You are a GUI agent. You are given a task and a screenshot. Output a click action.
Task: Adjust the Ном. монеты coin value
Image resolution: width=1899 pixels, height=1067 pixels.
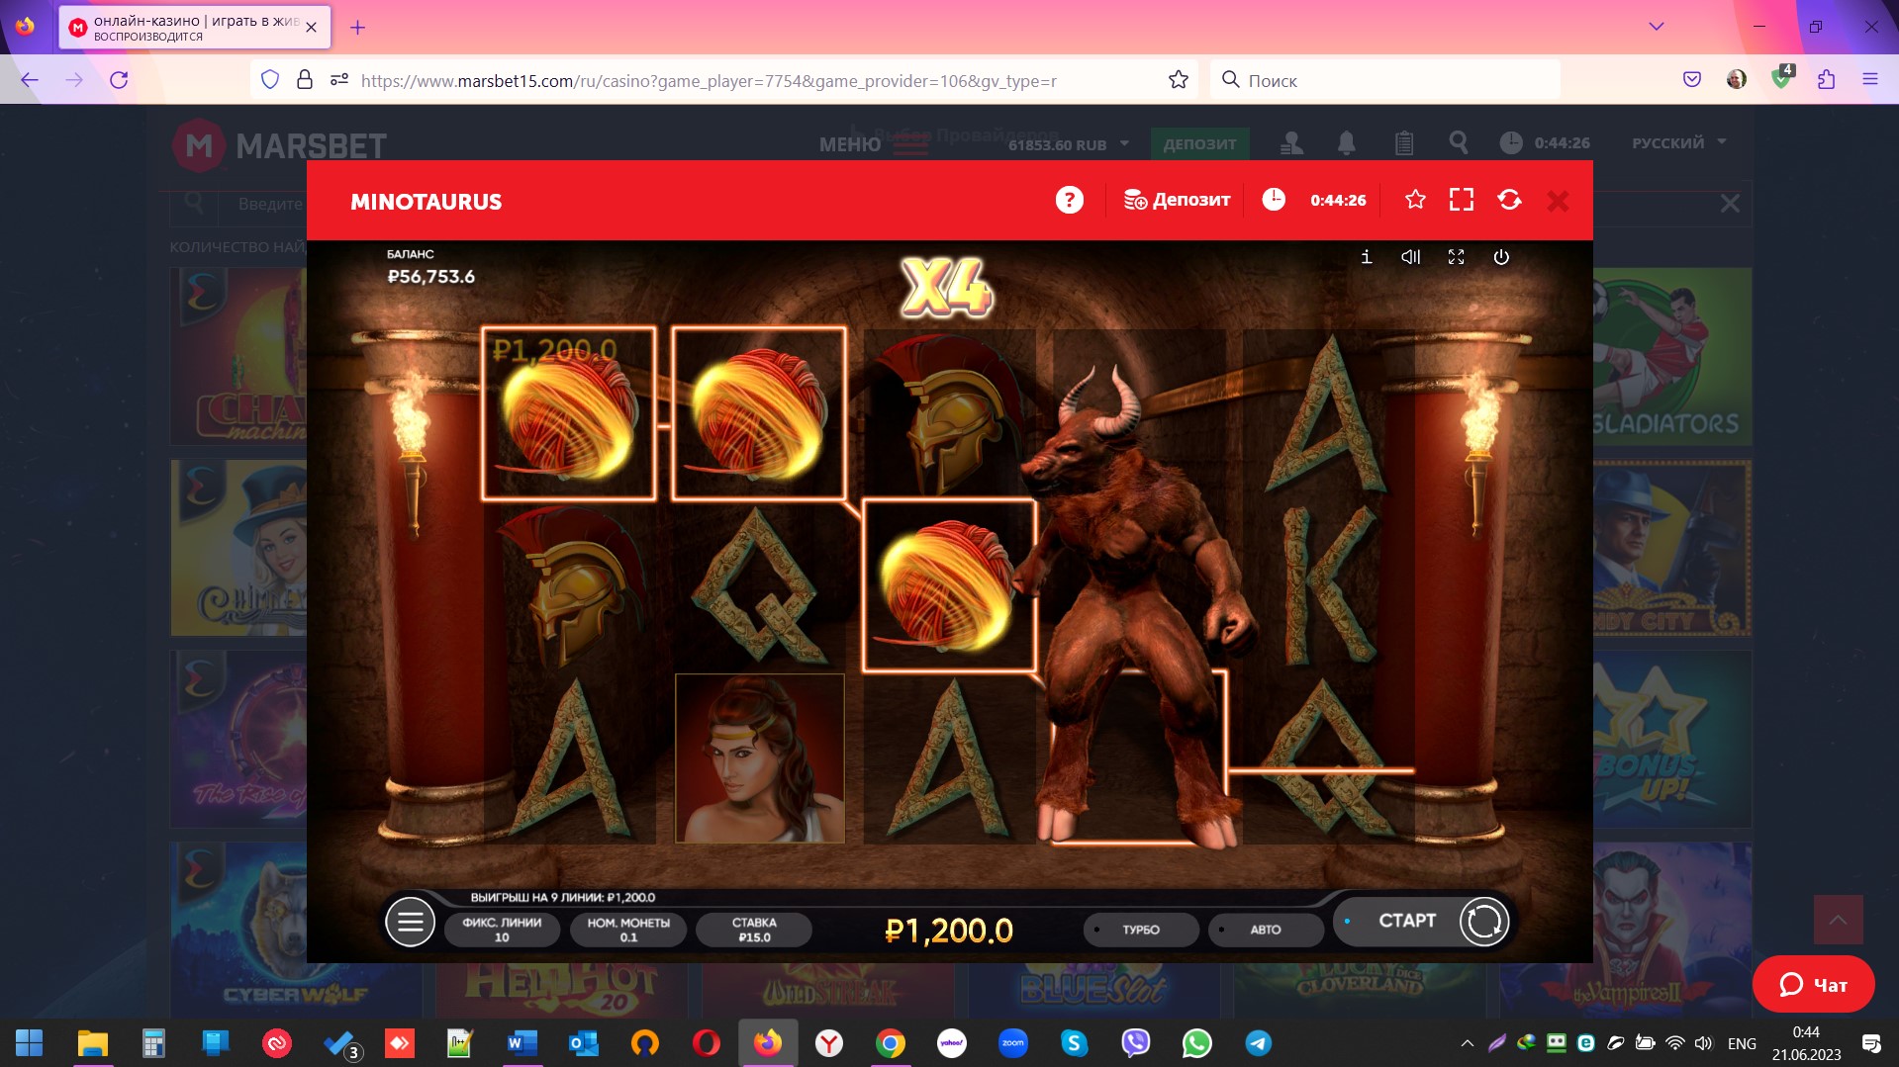[628, 930]
